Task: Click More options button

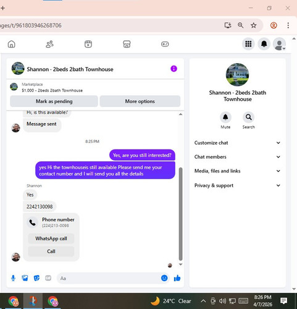Action: coord(140,101)
